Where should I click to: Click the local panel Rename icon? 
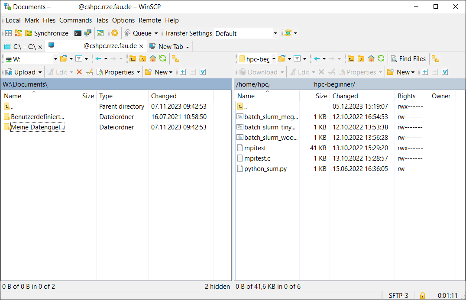[89, 72]
